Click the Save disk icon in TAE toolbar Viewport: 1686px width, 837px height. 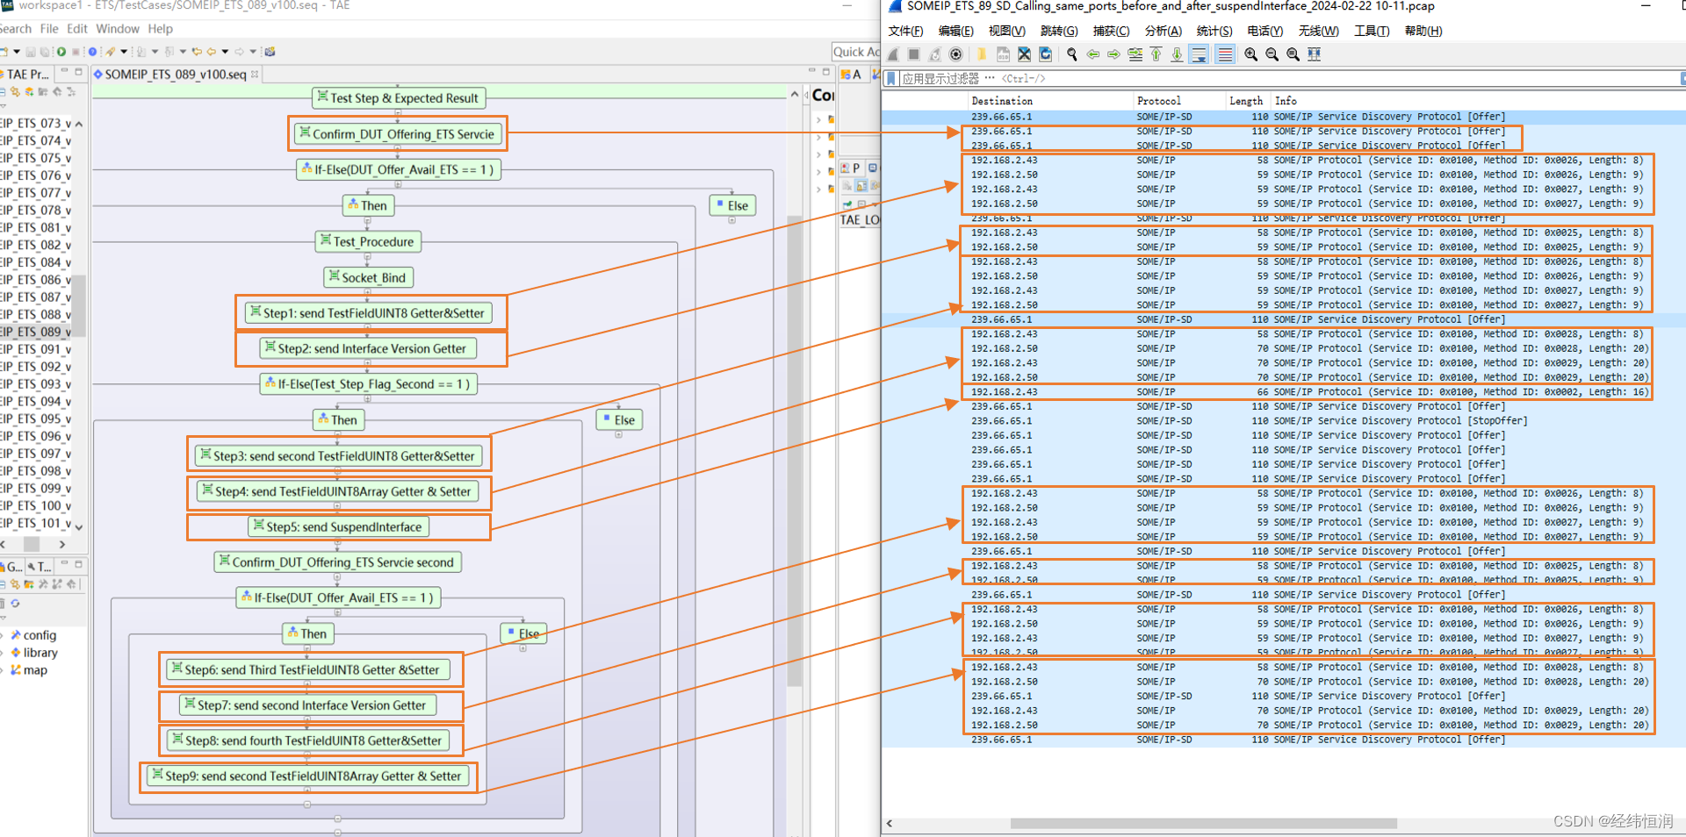pyautogui.click(x=31, y=52)
